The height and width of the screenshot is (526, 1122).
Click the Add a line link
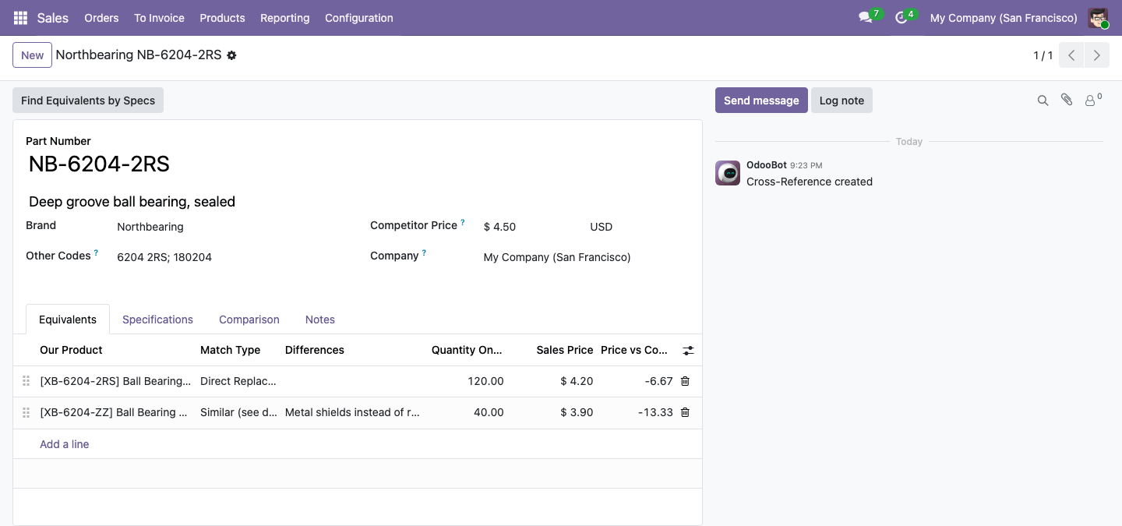tap(65, 444)
